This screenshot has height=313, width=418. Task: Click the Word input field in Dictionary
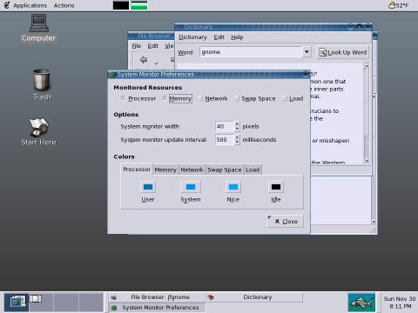(x=251, y=52)
